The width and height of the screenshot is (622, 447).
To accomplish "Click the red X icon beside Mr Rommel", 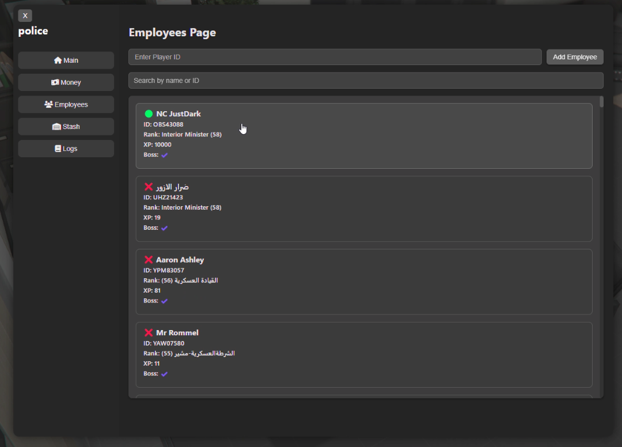I will tap(149, 332).
